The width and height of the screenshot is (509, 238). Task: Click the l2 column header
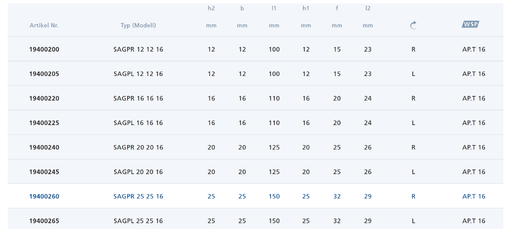click(x=368, y=9)
